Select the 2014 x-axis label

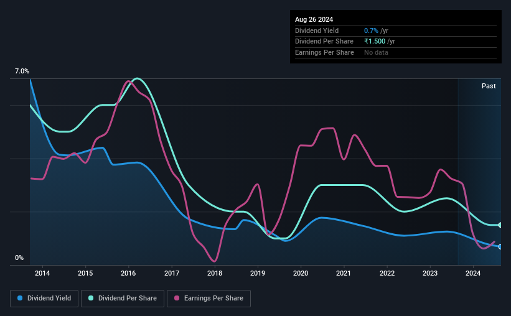[42, 273]
